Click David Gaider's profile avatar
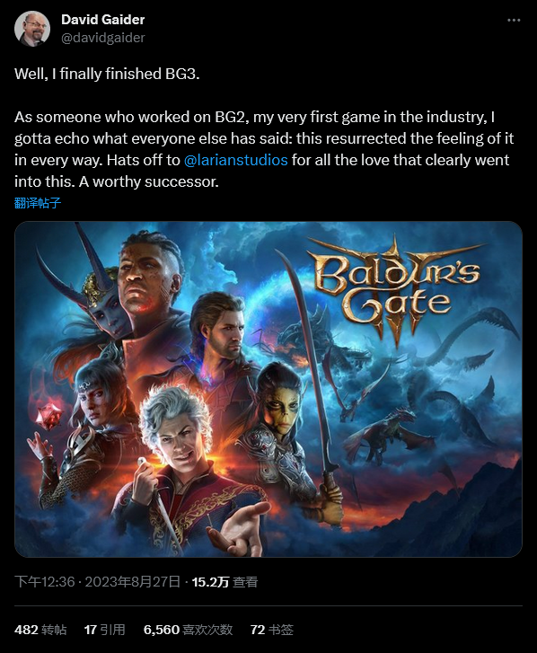Viewport: 537px width, 653px height. click(32, 29)
